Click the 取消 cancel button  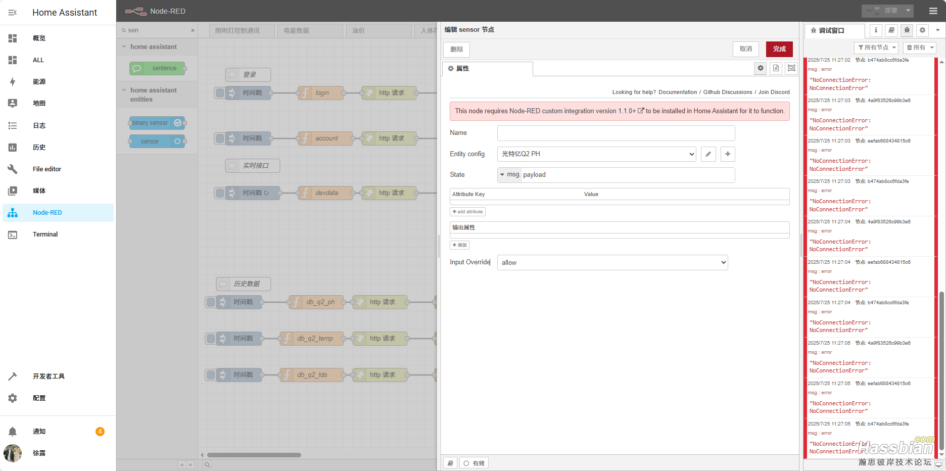point(746,49)
